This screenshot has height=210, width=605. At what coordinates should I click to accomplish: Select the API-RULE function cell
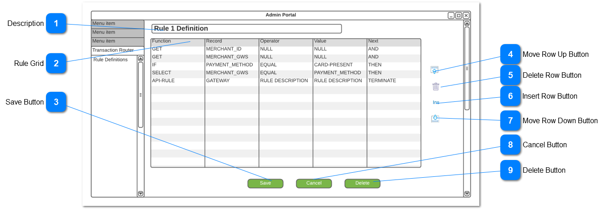pos(163,81)
